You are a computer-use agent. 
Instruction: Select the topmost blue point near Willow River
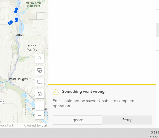point(17,9)
